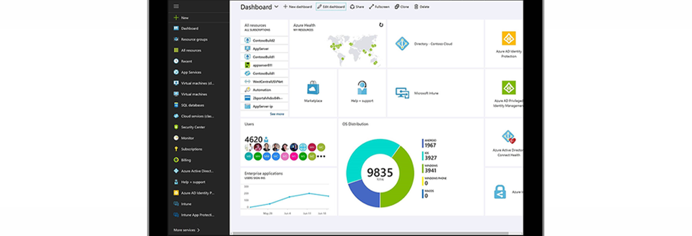Screen dimensions: 692x236
Task: Open Subscriptions key icon
Action: point(176,149)
